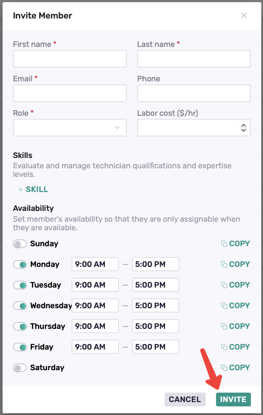Screen dimensions: 263x415
Task: Select Friday end time field
Action: click(x=156, y=347)
